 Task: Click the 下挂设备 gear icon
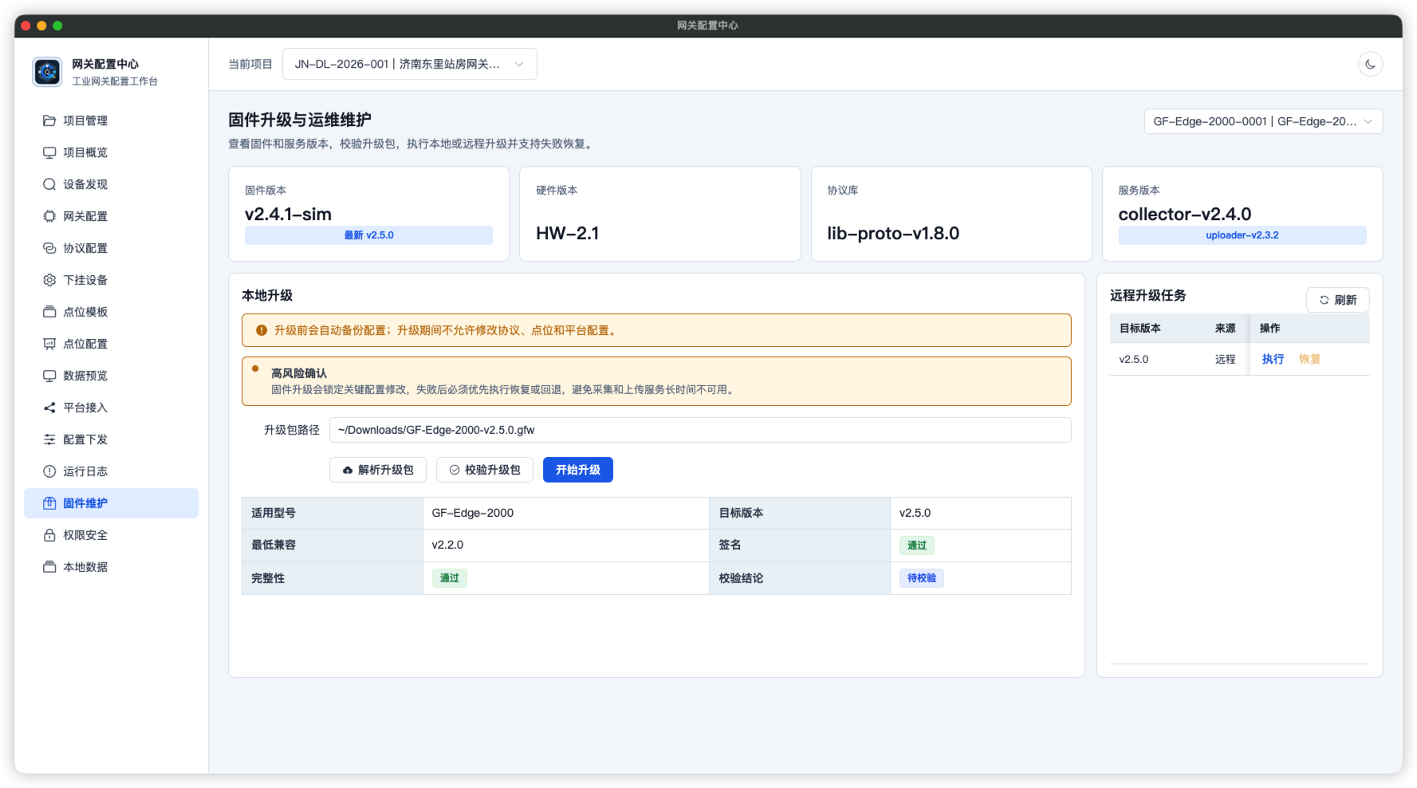click(49, 280)
